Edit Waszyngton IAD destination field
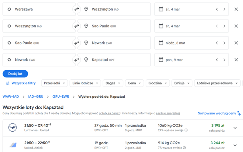Screen dimensions: 243x152 (114, 9)
